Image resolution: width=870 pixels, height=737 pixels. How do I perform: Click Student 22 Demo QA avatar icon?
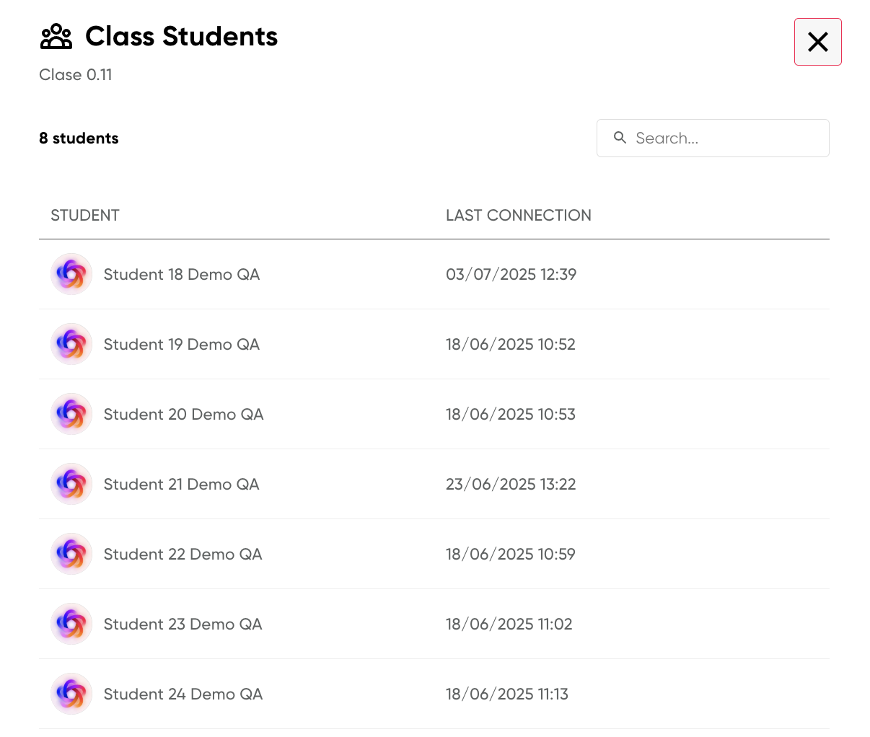pyautogui.click(x=71, y=554)
